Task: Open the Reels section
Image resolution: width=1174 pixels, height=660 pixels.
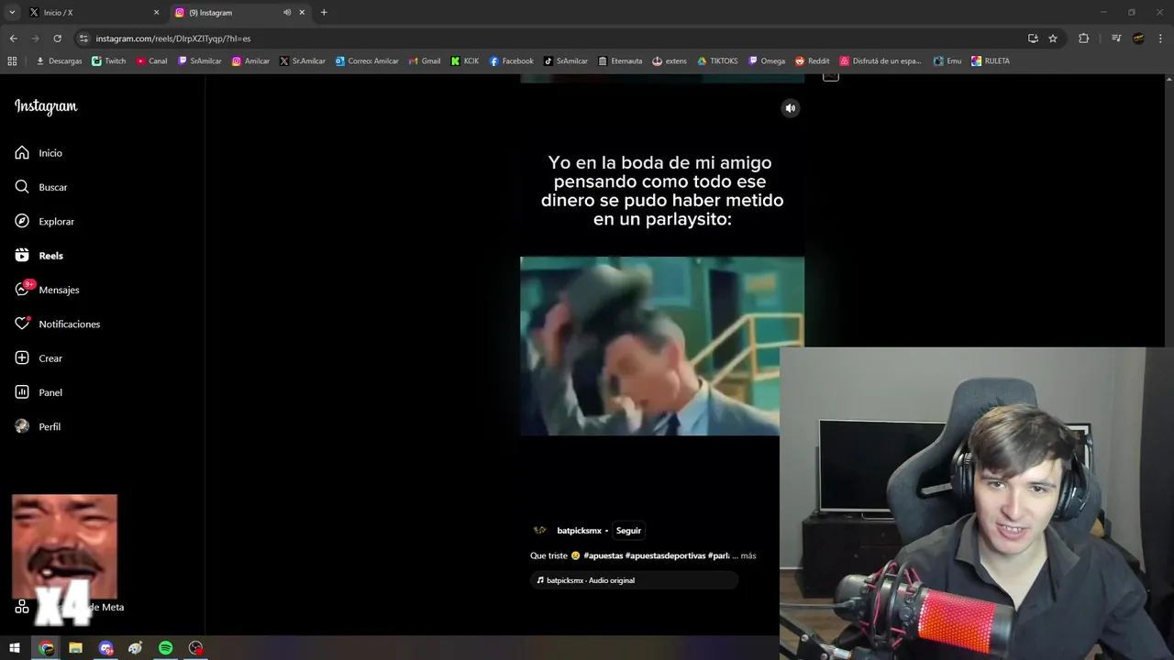Action: pos(39,256)
